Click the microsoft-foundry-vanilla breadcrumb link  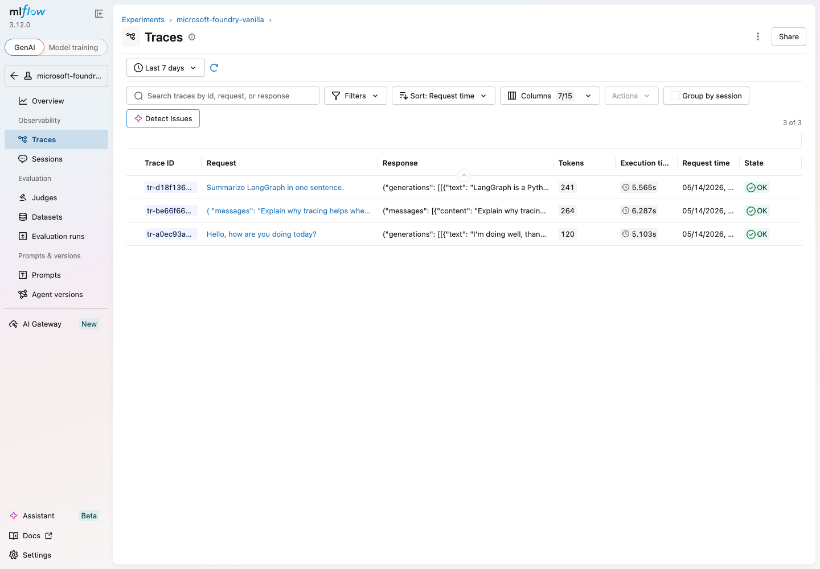pos(220,19)
